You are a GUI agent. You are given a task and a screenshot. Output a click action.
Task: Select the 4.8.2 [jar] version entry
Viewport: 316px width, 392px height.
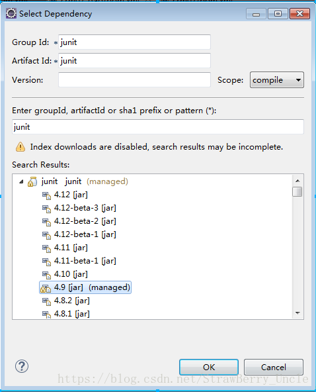(72, 301)
